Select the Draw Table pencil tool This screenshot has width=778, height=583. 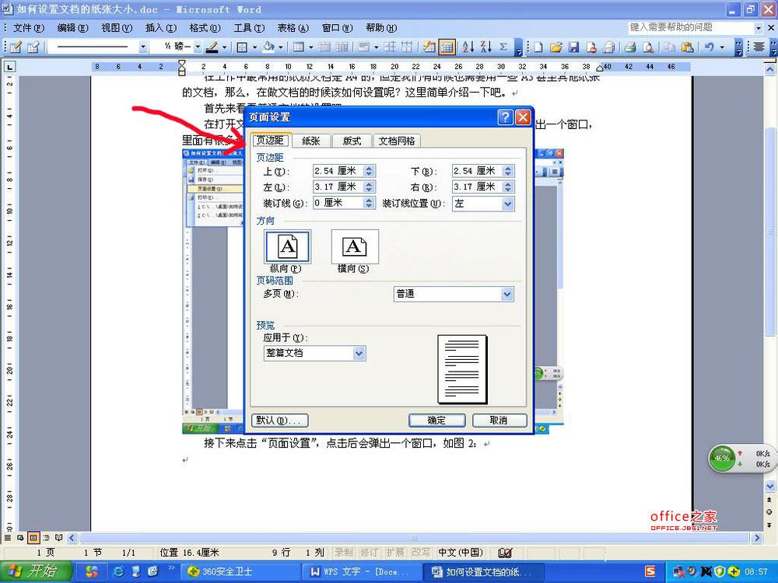(x=16, y=47)
